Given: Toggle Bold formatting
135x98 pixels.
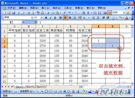Looking at the screenshot, I should point(46,18).
